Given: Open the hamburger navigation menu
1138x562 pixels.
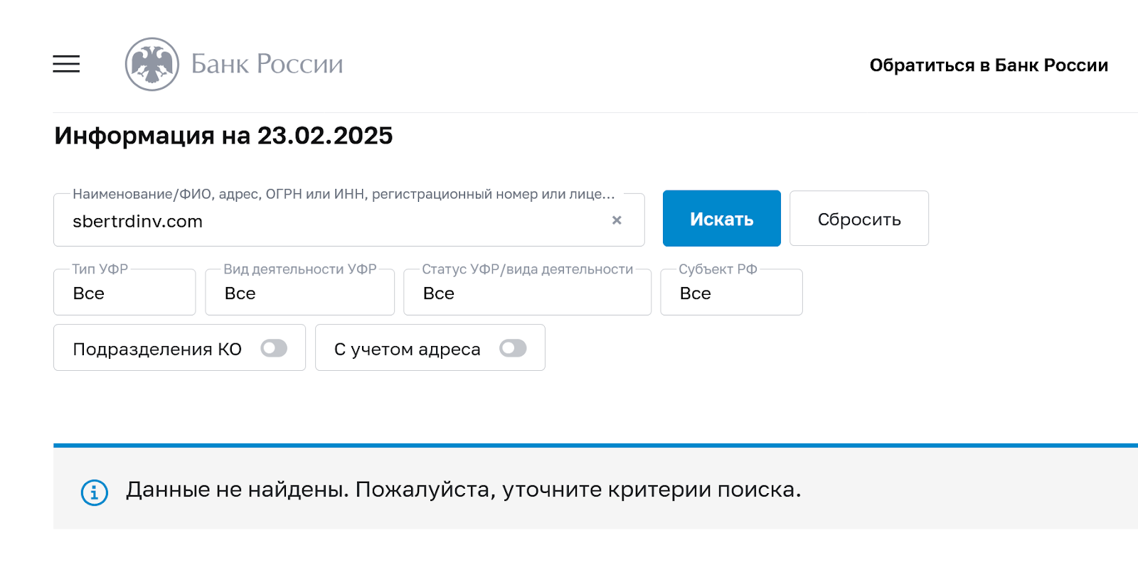Looking at the screenshot, I should [x=66, y=64].
